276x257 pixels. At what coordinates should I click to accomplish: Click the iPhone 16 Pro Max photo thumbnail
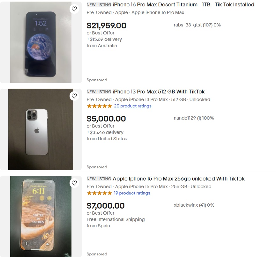click(x=41, y=43)
